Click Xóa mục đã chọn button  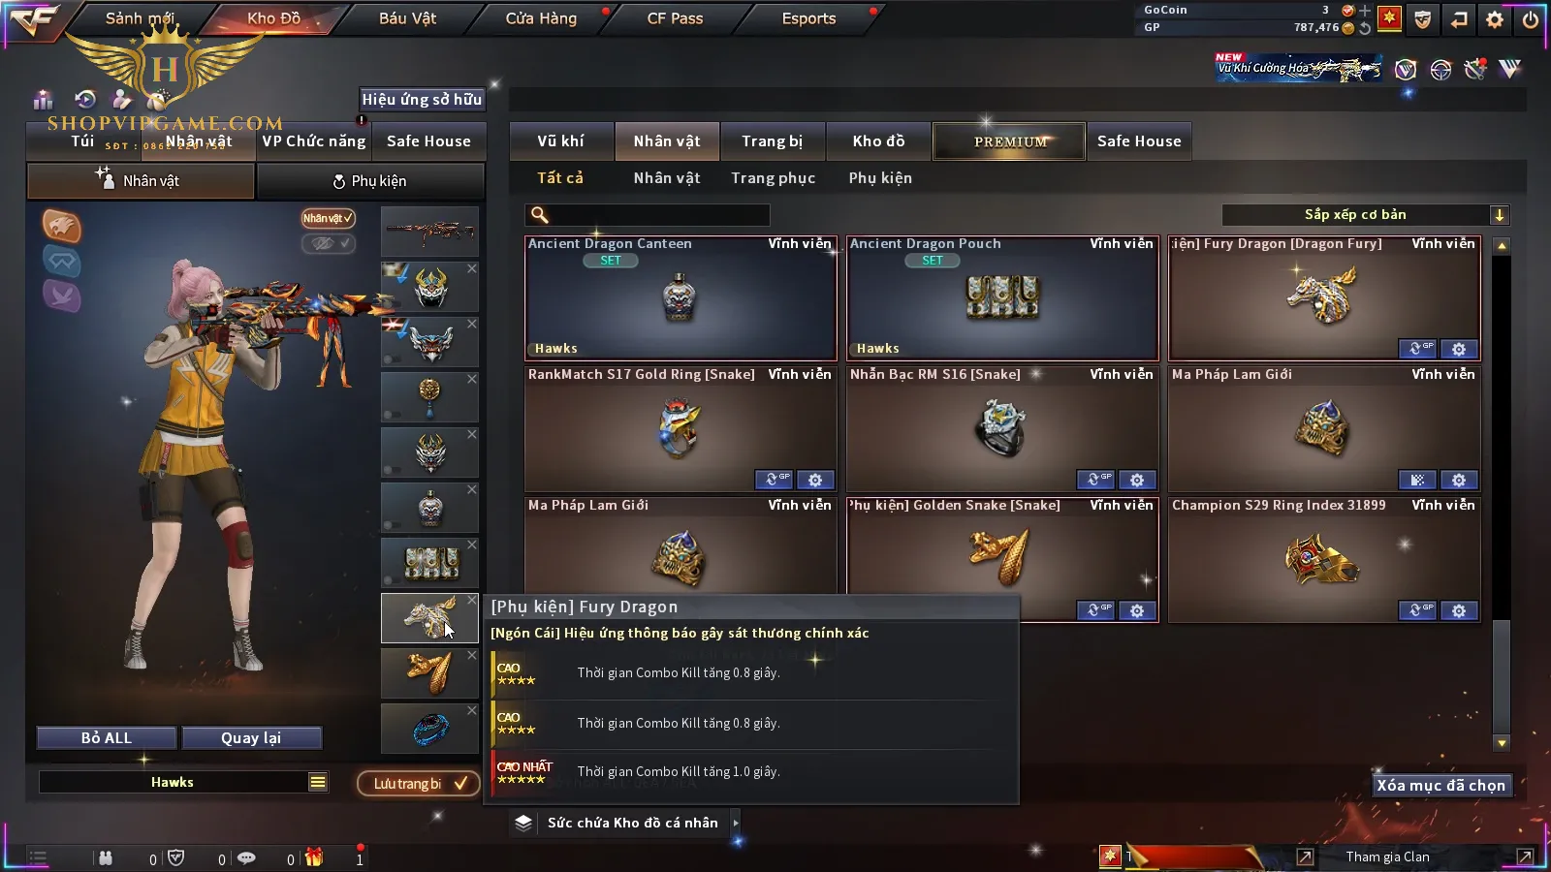tap(1440, 785)
